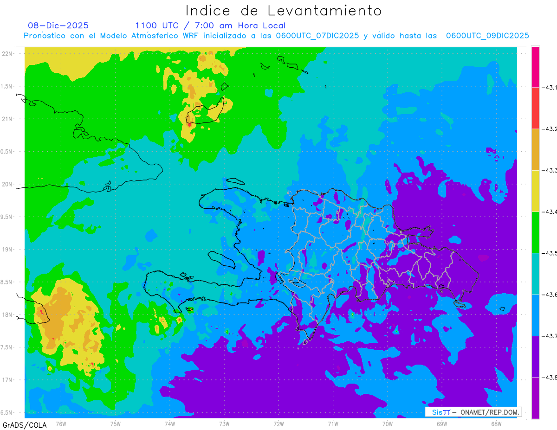557x430 pixels.
Task: Click the magenta segment atop the color bar
Action: tap(535, 67)
